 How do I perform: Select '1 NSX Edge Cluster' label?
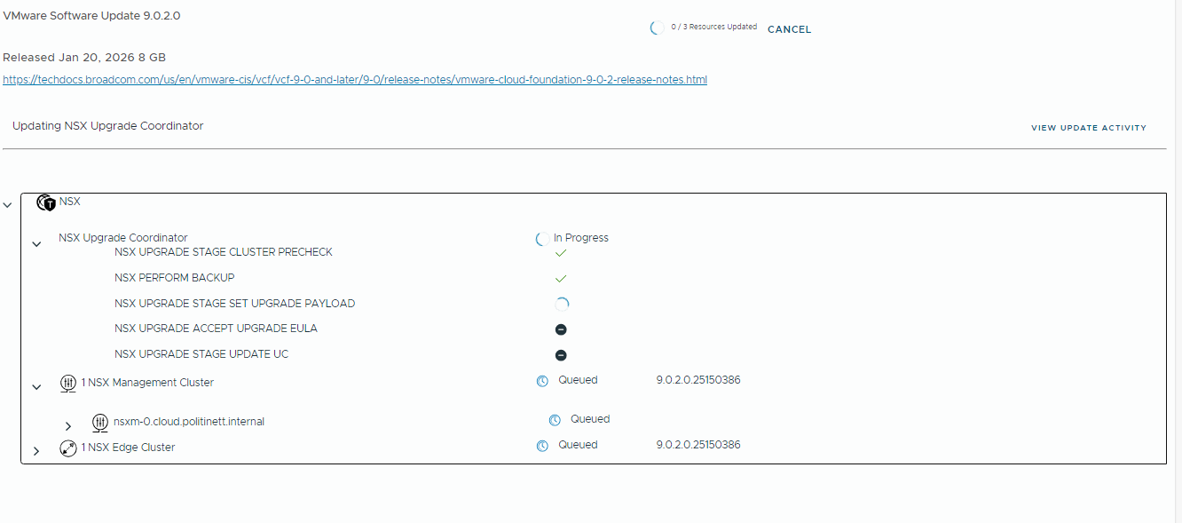pos(128,448)
